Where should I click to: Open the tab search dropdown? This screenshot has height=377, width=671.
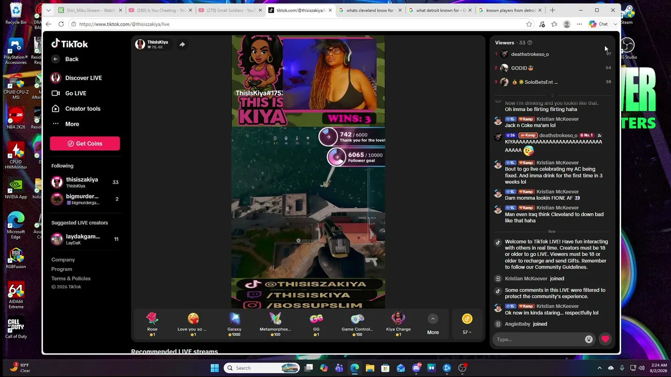(x=48, y=10)
